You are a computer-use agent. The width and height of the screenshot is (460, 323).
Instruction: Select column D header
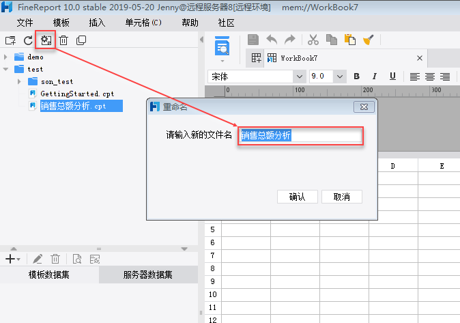click(393, 166)
